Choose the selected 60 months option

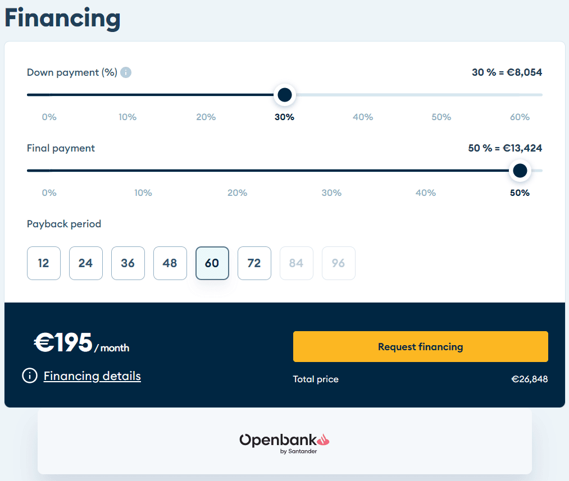[x=212, y=263]
